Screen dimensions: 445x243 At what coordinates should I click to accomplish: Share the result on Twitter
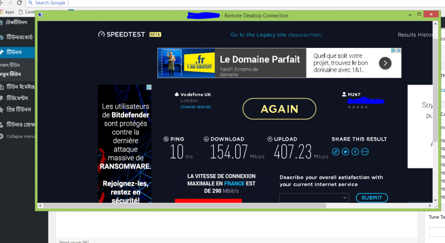[345, 152]
